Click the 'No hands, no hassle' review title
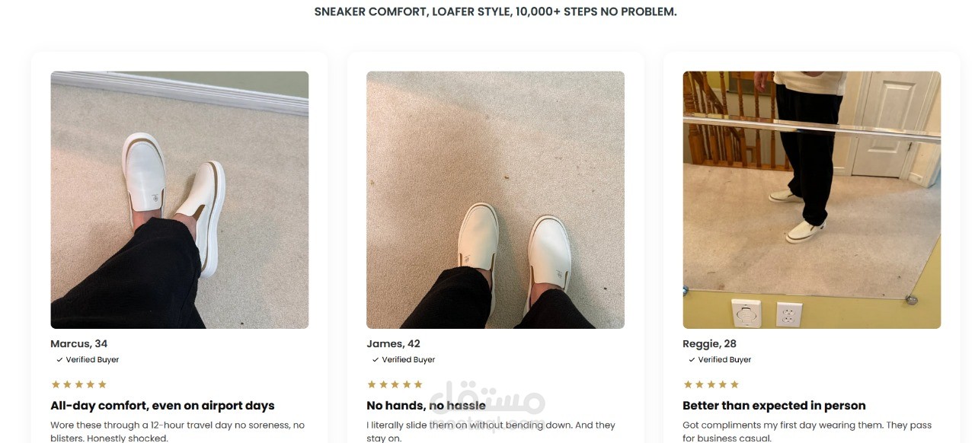Screen dimensions: 975x443 [x=426, y=406]
